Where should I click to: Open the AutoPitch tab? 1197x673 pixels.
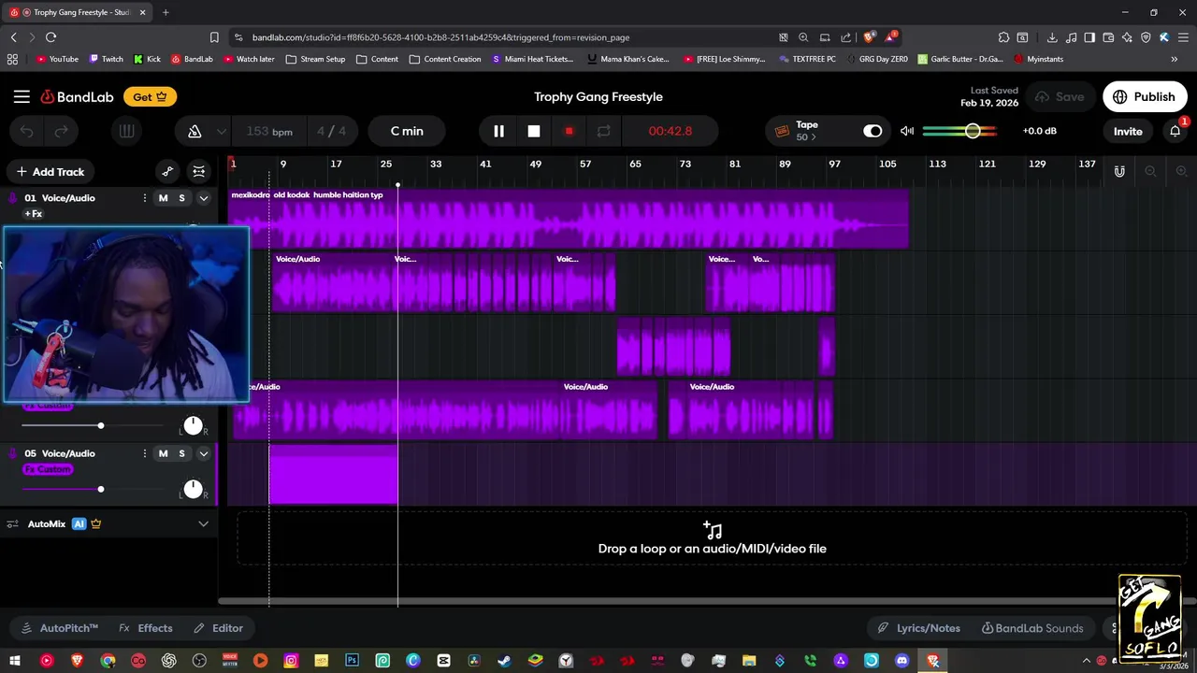pyautogui.click(x=59, y=628)
